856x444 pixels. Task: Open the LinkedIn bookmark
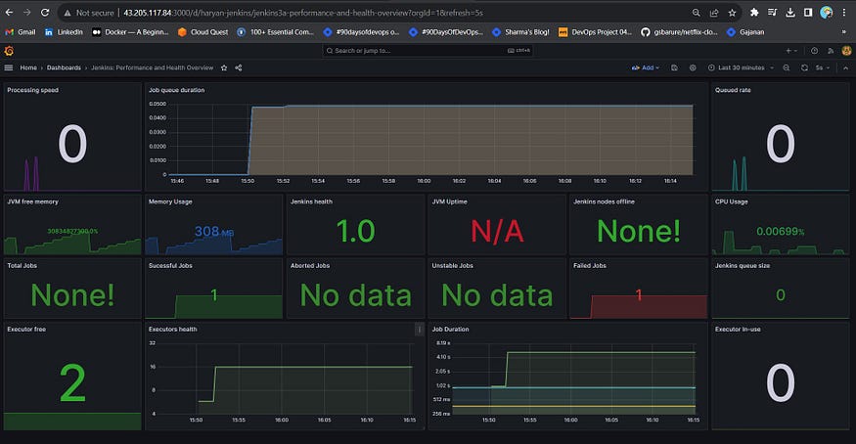click(x=64, y=32)
